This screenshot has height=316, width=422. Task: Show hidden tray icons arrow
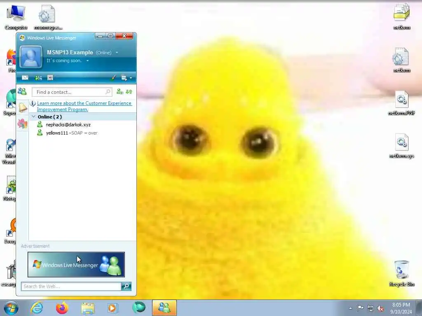pos(350,308)
